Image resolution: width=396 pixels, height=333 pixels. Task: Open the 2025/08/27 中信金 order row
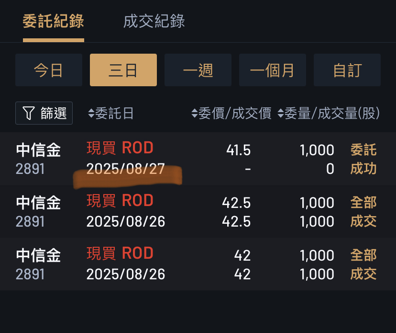198,159
